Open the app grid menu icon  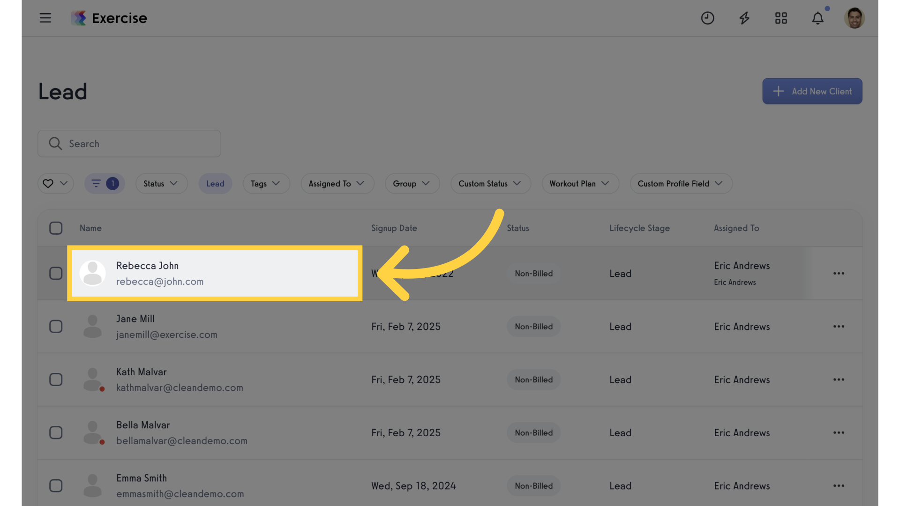click(x=780, y=18)
